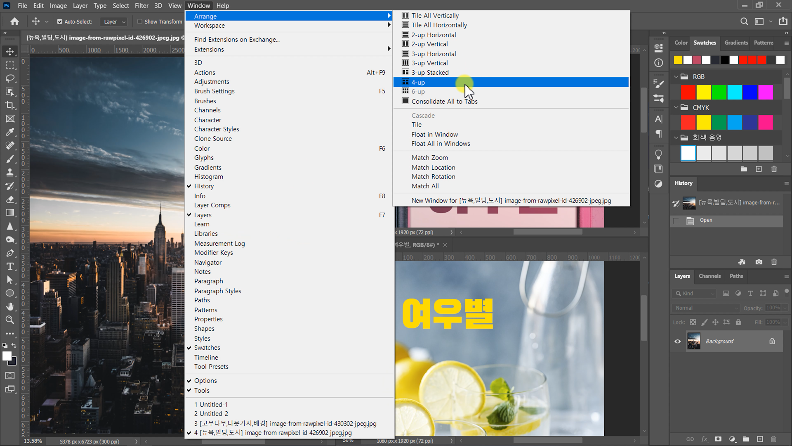Switch to the Channels tab

click(x=709, y=276)
